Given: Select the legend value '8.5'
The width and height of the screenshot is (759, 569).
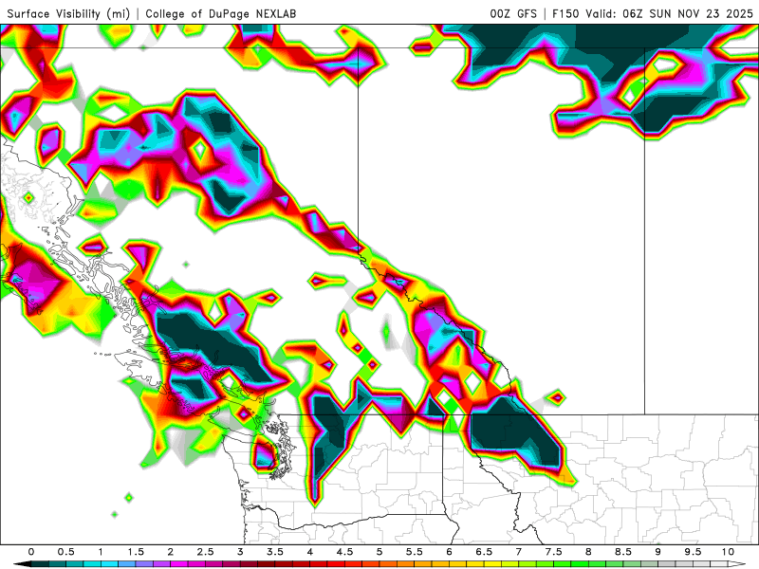Looking at the screenshot, I should tap(623, 552).
